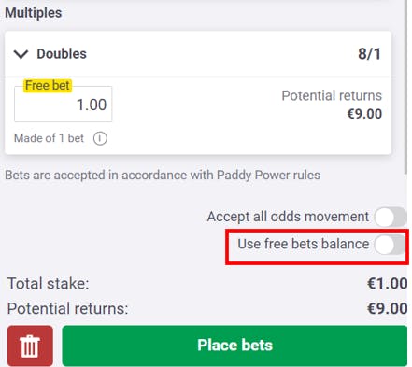Screen dimensions: 412x367
Task: Click the bottom Potential returns €9.00 amount
Action: [x=388, y=308]
